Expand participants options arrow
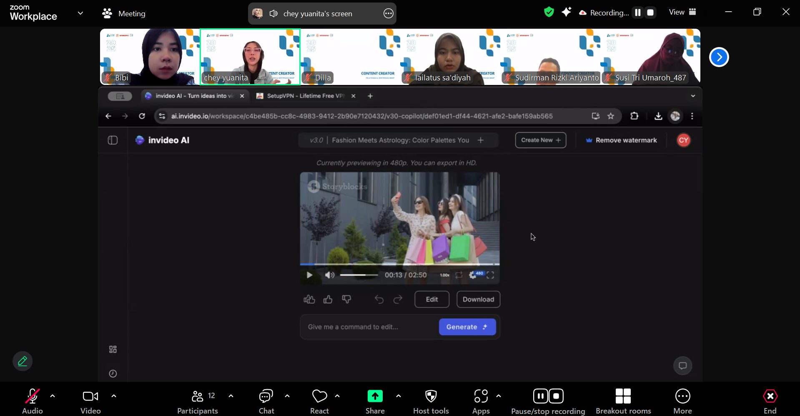Viewport: 800px width, 416px height. click(231, 396)
